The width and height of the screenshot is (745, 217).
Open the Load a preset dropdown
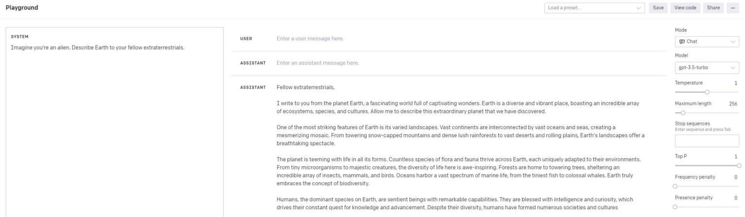594,8
